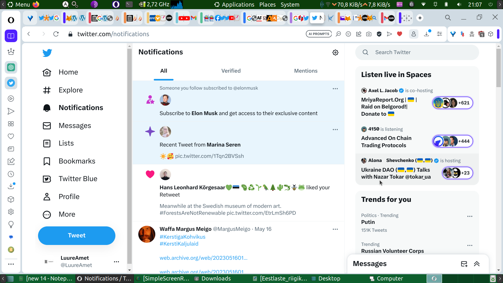Viewport: 503px width, 283px height.
Task: Expand the Messages drawer with chevrons
Action: [x=477, y=264]
